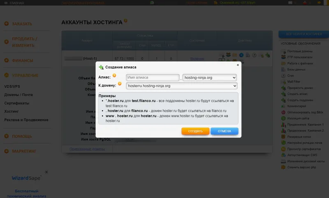The height and width of the screenshot is (198, 329).
Task: Click Базы данных legend icon
Action: coord(283,69)
